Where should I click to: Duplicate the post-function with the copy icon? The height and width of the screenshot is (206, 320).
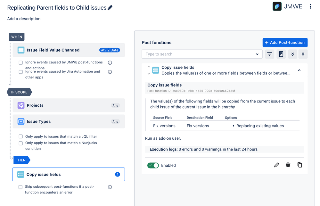click(x=299, y=165)
